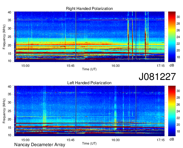183x148 pixels.
Task: Click the 20 MHz label on bottom plot
Action: click(x=9, y=119)
